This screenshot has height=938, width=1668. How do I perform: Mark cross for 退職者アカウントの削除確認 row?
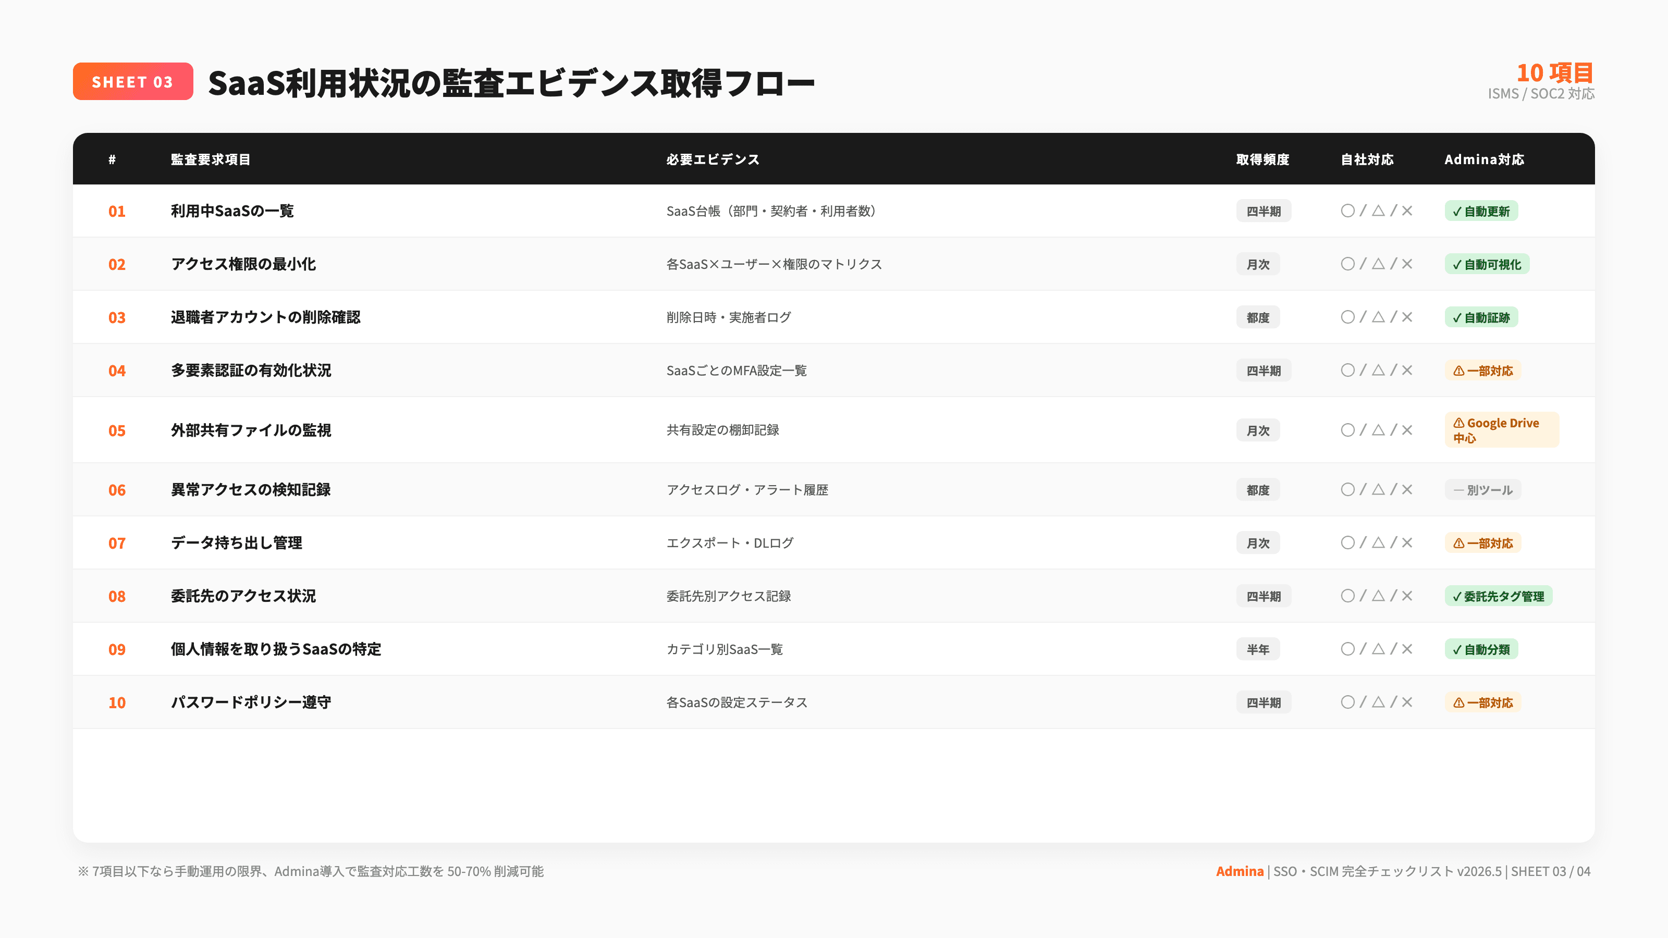click(x=1406, y=316)
